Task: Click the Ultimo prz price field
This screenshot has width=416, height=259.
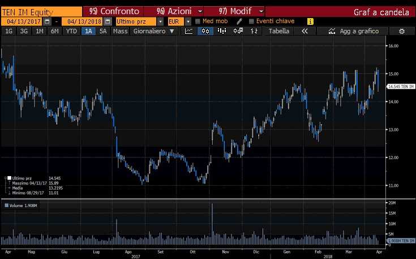Action: (136, 21)
